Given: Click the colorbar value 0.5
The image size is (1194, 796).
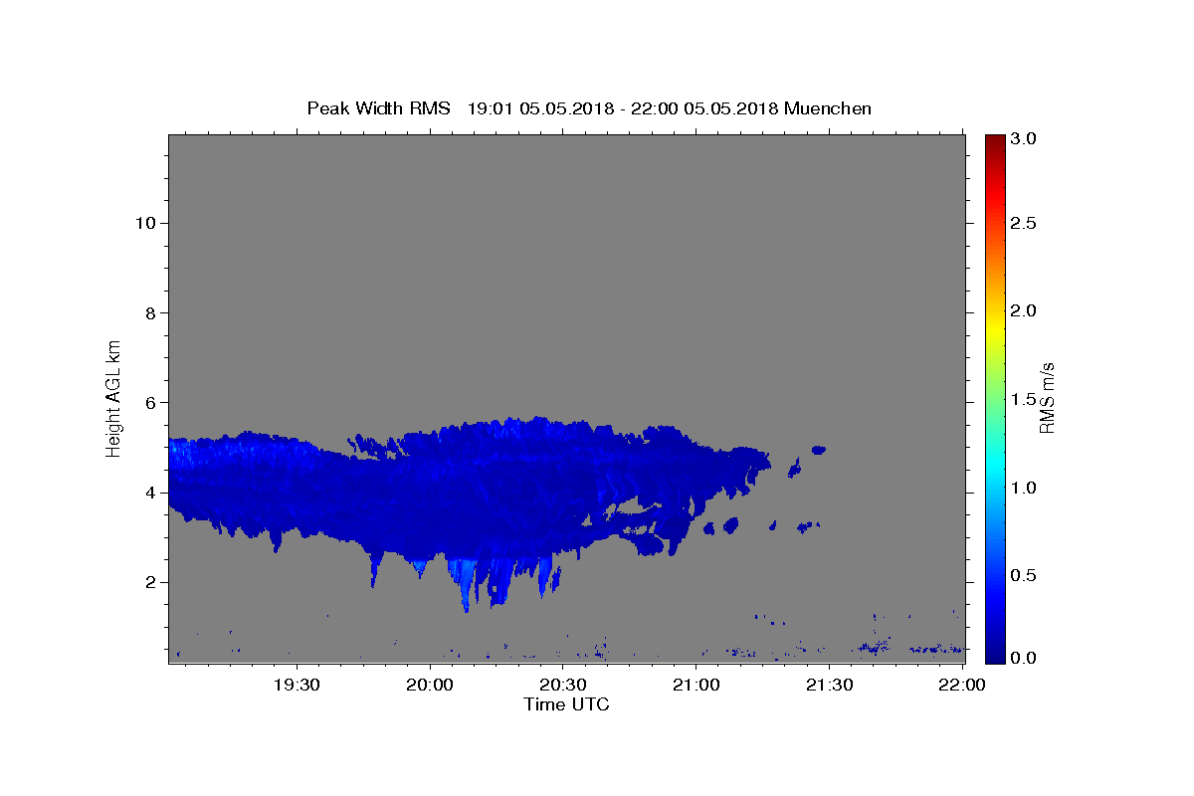Looking at the screenshot, I should click(1025, 575).
